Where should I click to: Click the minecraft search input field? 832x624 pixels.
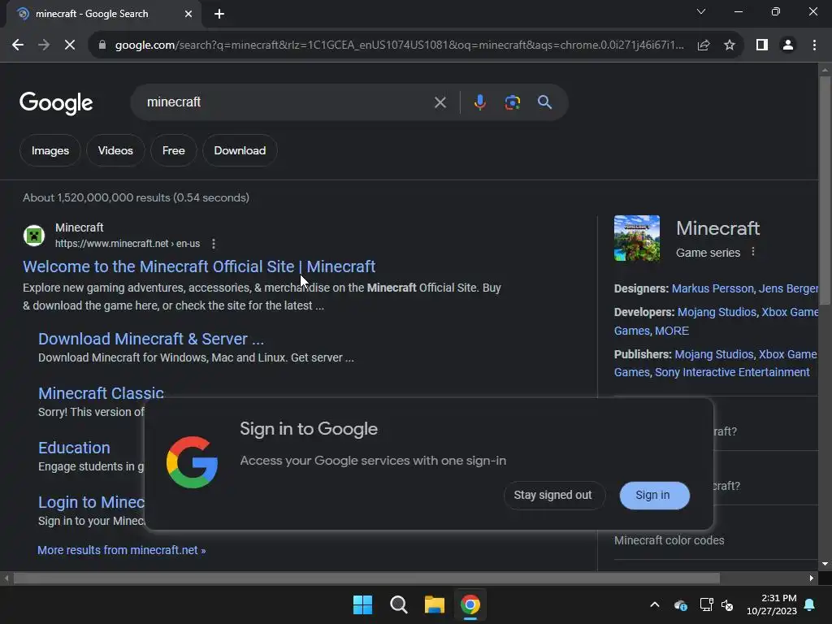pyautogui.click(x=287, y=102)
